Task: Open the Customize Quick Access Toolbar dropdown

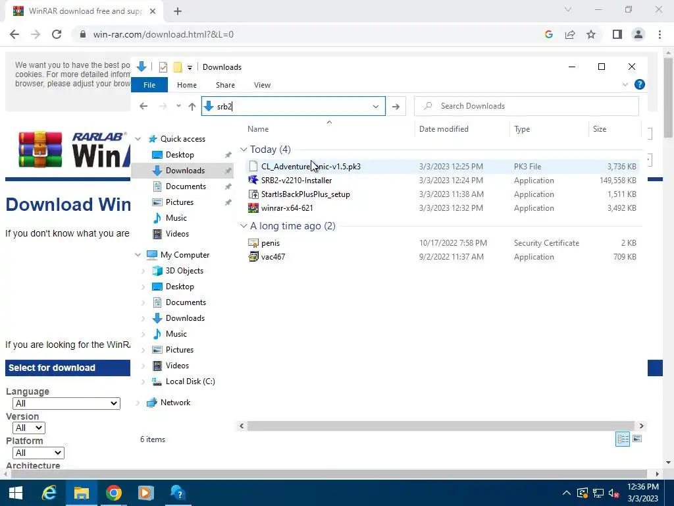Action: point(190,68)
